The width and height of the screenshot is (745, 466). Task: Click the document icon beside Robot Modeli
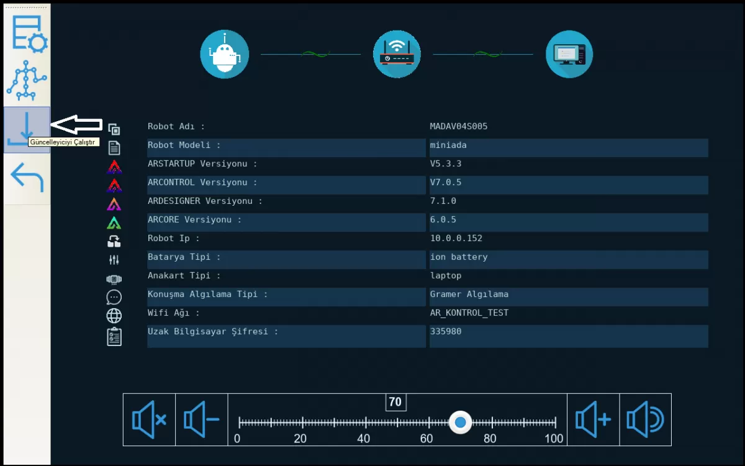tap(114, 148)
